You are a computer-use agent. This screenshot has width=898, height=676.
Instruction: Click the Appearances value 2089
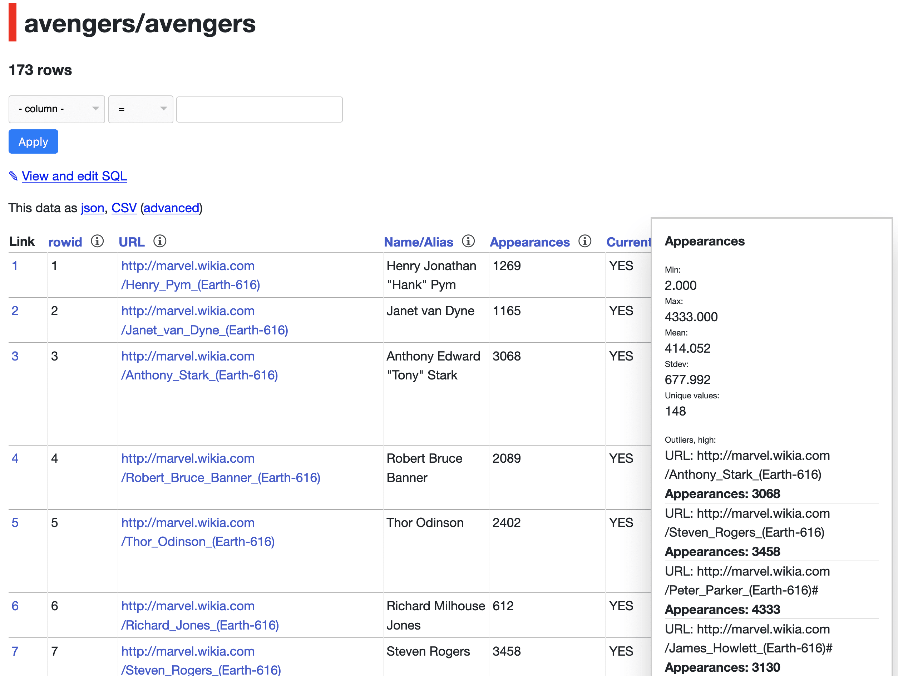(x=506, y=458)
